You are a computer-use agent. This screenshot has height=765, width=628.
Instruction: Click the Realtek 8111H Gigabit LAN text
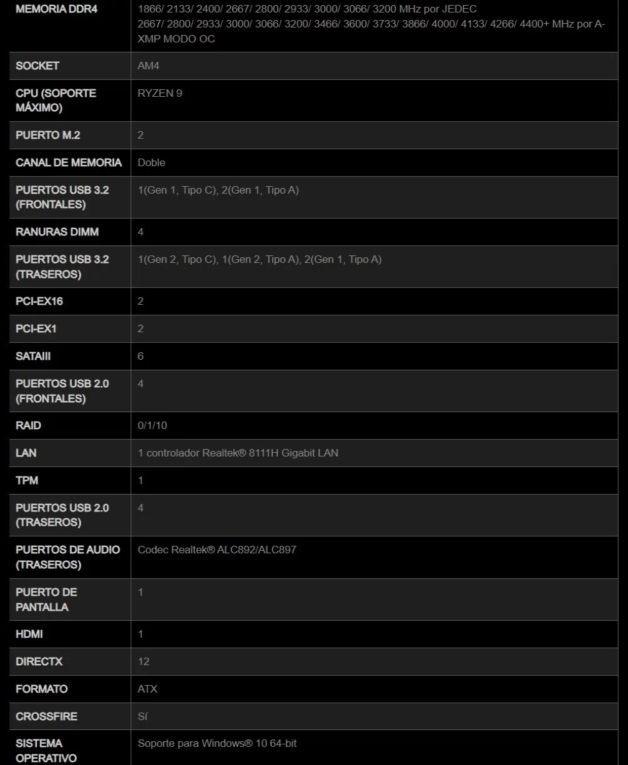tap(238, 453)
